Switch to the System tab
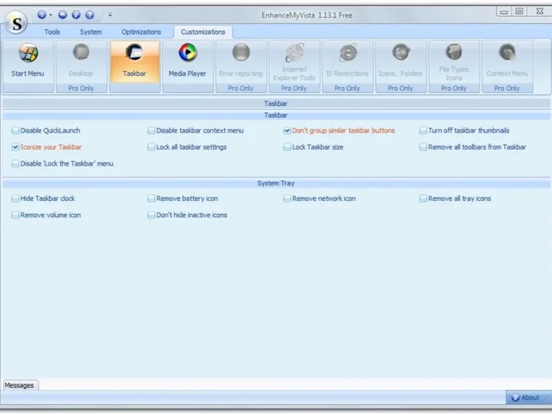The width and height of the screenshot is (552, 414). (x=90, y=32)
